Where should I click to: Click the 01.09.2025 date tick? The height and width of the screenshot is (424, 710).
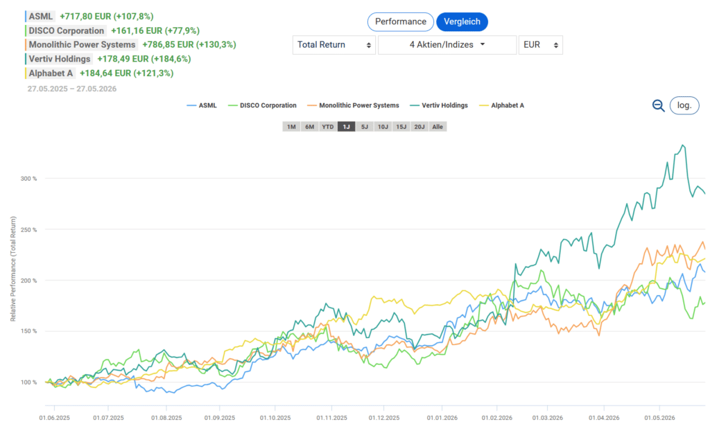[x=220, y=418]
